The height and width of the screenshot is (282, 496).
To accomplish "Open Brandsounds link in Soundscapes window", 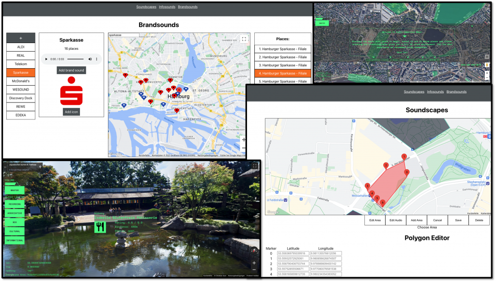I will pyautogui.click(x=456, y=92).
